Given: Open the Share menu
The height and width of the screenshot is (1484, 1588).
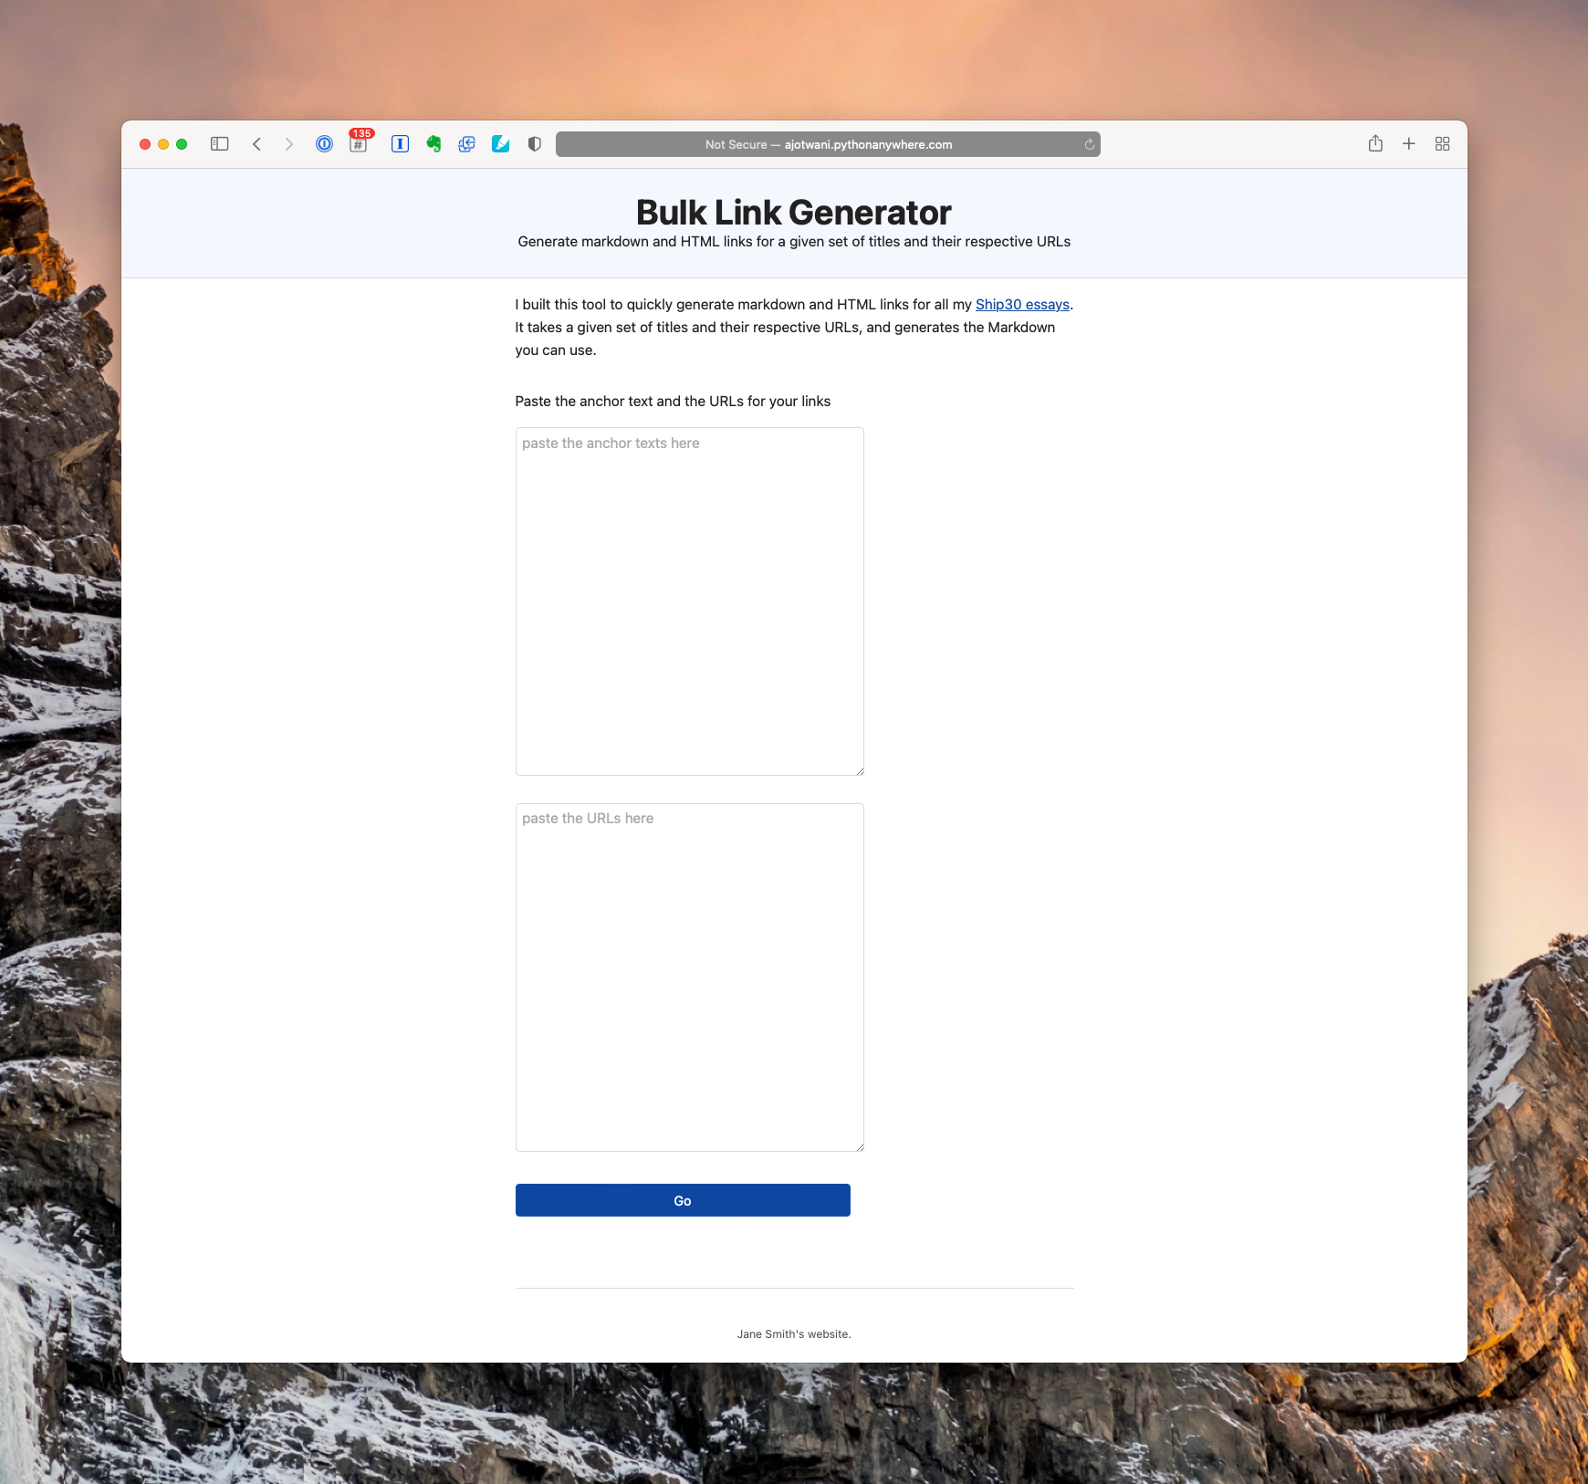Looking at the screenshot, I should pos(1375,144).
